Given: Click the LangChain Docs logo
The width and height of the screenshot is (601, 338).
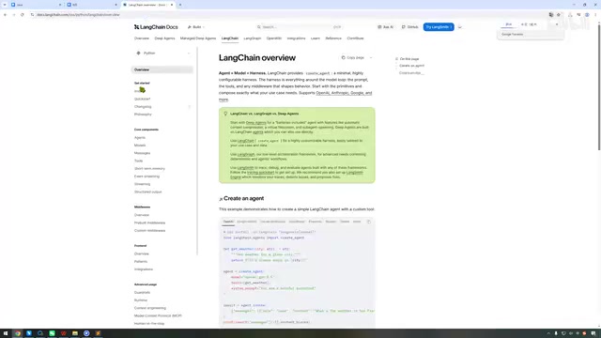Looking at the screenshot, I should (156, 27).
